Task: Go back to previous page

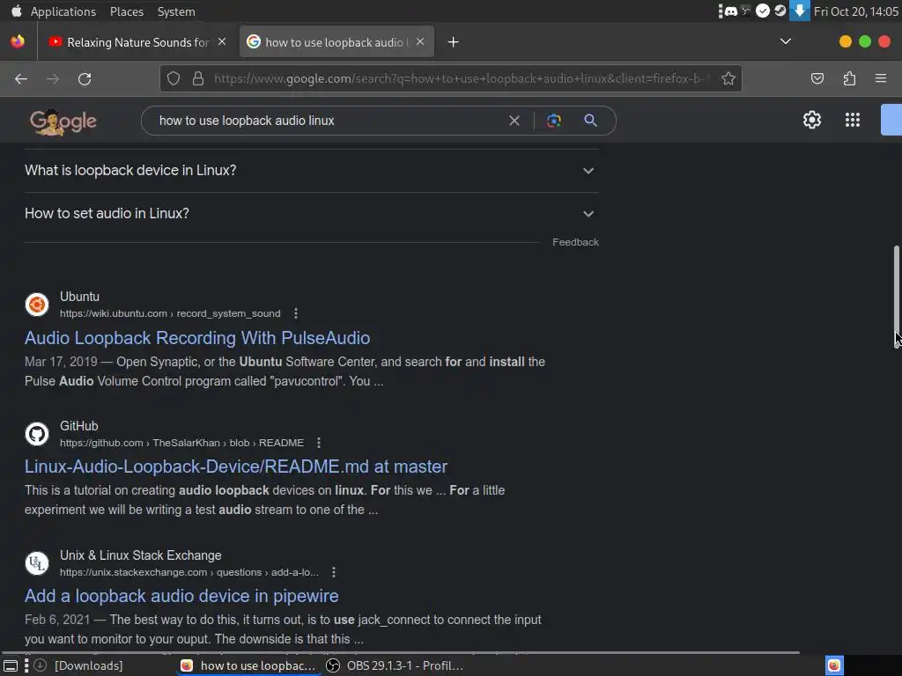Action: pos(21,78)
